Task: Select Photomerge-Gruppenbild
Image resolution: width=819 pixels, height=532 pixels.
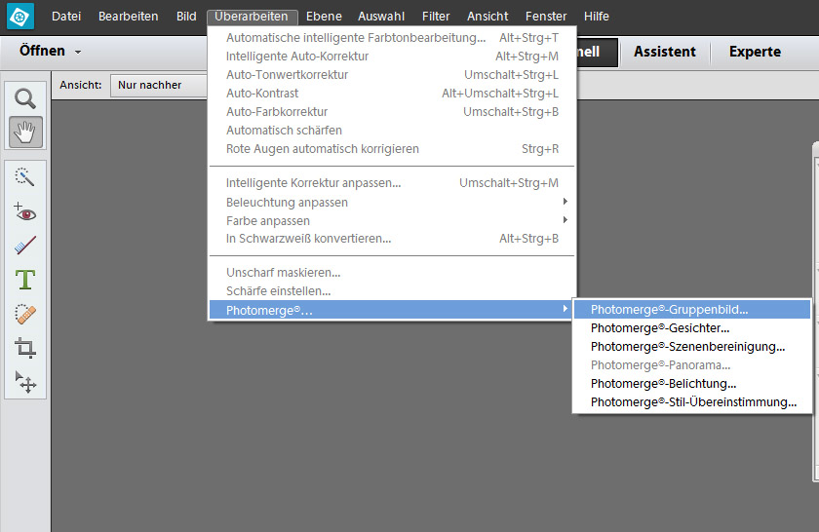Action: 692,309
